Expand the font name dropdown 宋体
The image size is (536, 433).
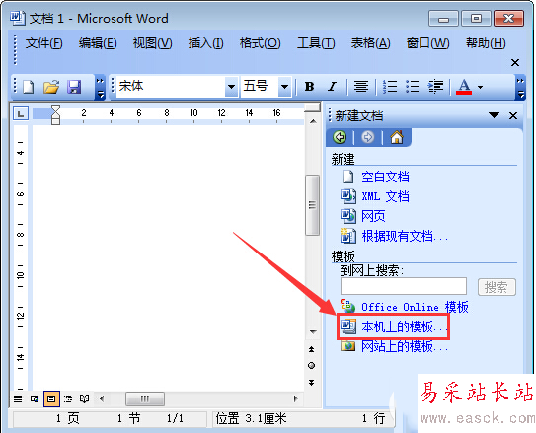[x=231, y=87]
